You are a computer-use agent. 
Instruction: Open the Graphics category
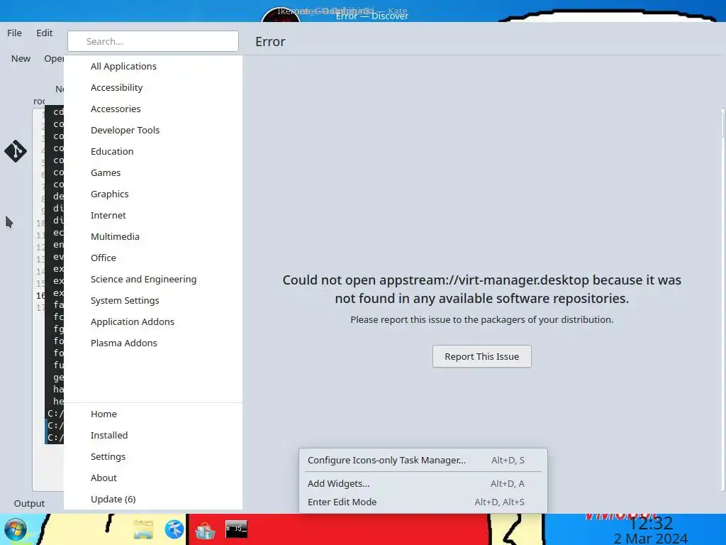(x=153, y=194)
